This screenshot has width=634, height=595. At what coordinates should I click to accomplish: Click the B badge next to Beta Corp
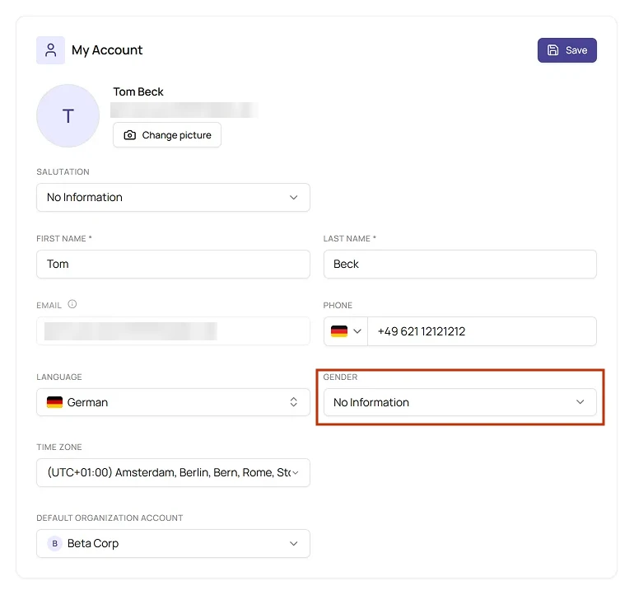click(54, 543)
